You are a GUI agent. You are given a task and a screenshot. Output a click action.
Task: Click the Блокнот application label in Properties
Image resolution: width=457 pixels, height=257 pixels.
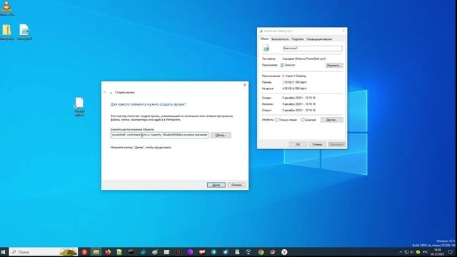(290, 65)
